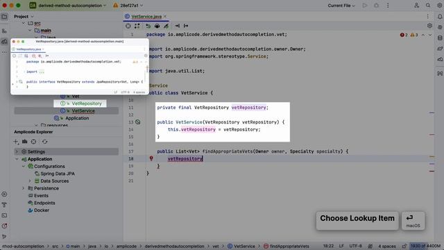Collapse the main folder node

point(30,31)
